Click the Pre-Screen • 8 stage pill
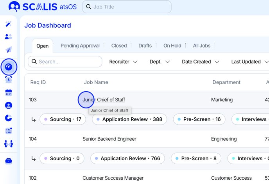The width and height of the screenshot is (269, 184). coord(196,159)
